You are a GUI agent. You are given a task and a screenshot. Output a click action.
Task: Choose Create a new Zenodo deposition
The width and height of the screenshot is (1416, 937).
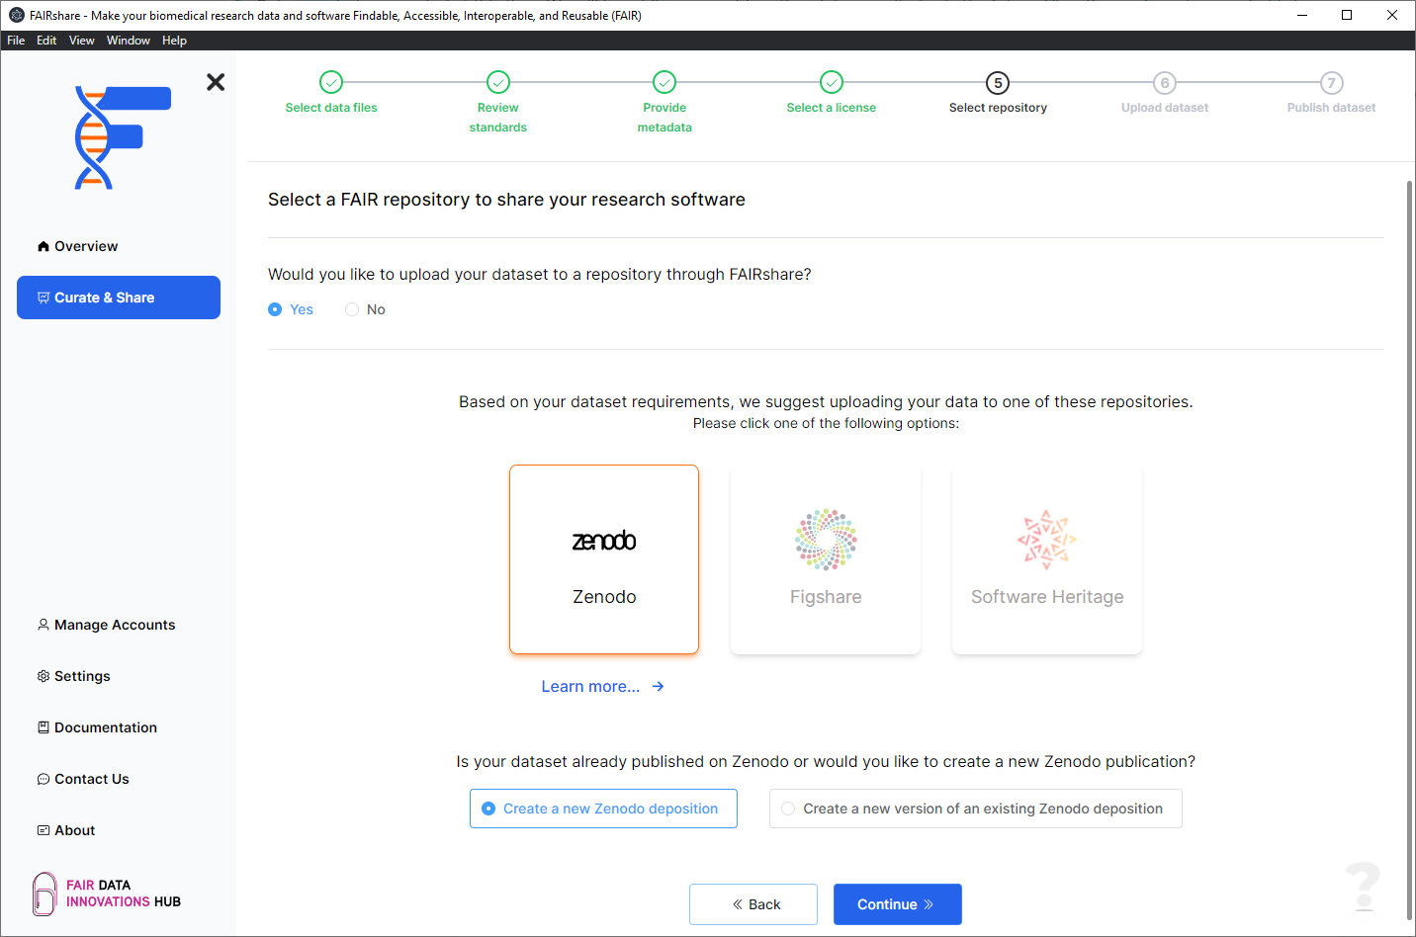603,809
